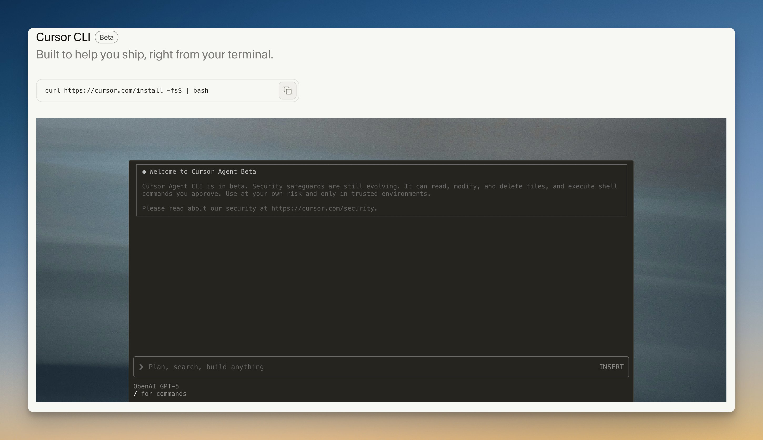Click the 'Welcome to Cursor Agent Beta' line
The width and height of the screenshot is (763, 440).
203,172
